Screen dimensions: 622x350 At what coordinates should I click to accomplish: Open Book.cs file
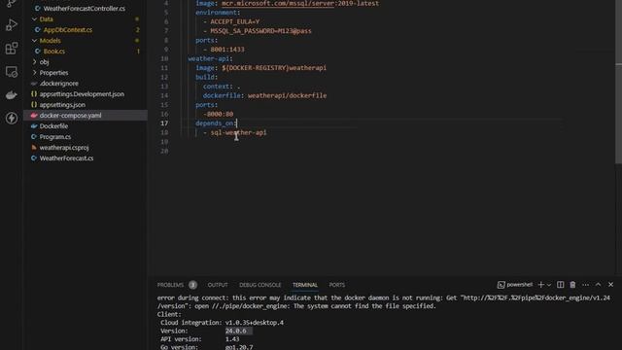(x=54, y=52)
